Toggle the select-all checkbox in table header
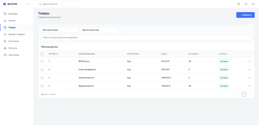Viewport: 259px width, 125px height. click(42, 54)
